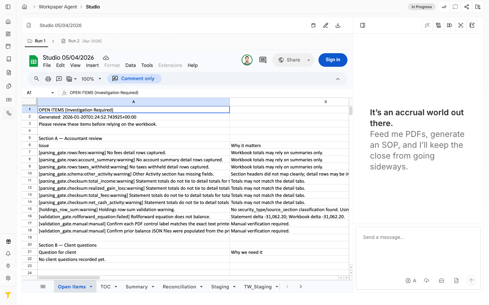Collapse the sheet toolbar with the chevron
The image size is (489, 305).
point(338,79)
